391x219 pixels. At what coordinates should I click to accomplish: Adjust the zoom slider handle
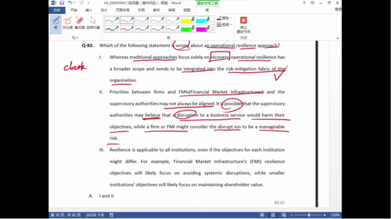click(x=309, y=215)
